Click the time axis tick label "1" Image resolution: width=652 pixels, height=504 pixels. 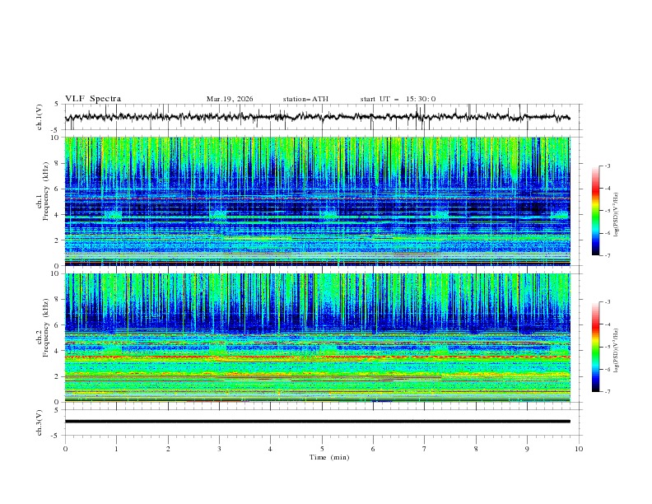[116, 449]
